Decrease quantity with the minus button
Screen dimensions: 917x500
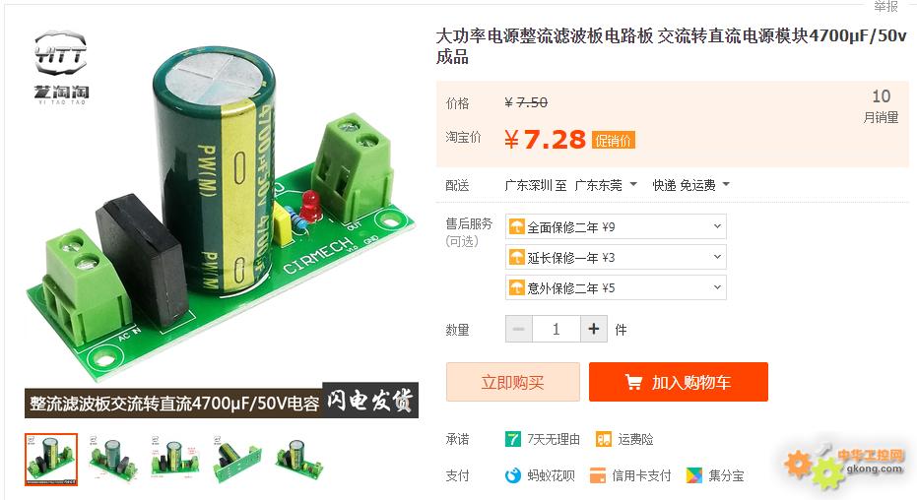[x=519, y=329]
